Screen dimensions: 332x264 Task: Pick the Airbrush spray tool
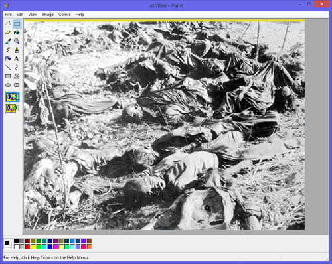pyautogui.click(x=8, y=59)
